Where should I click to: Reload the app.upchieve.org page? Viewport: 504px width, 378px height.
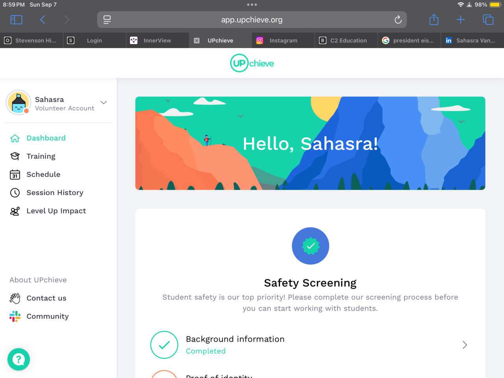[x=398, y=20]
